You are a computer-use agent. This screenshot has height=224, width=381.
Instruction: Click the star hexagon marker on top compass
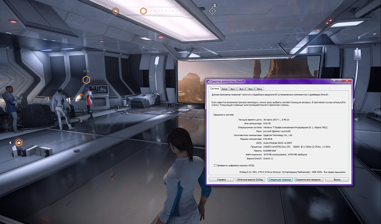pyautogui.click(x=115, y=11)
